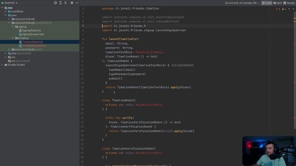Switch to Split editor view

277,3
